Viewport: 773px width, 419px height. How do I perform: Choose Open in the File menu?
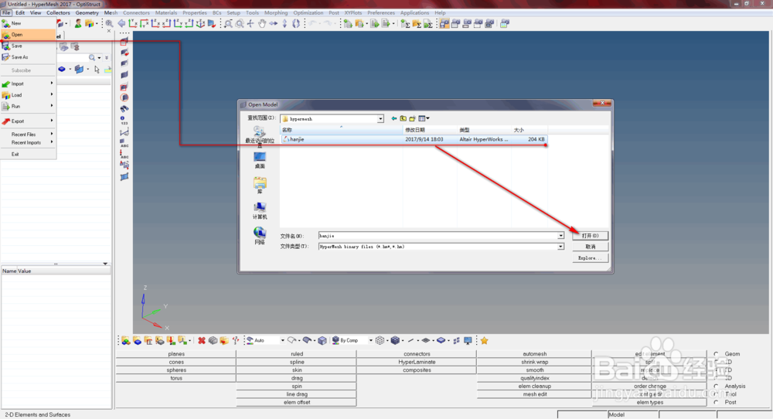click(28, 35)
